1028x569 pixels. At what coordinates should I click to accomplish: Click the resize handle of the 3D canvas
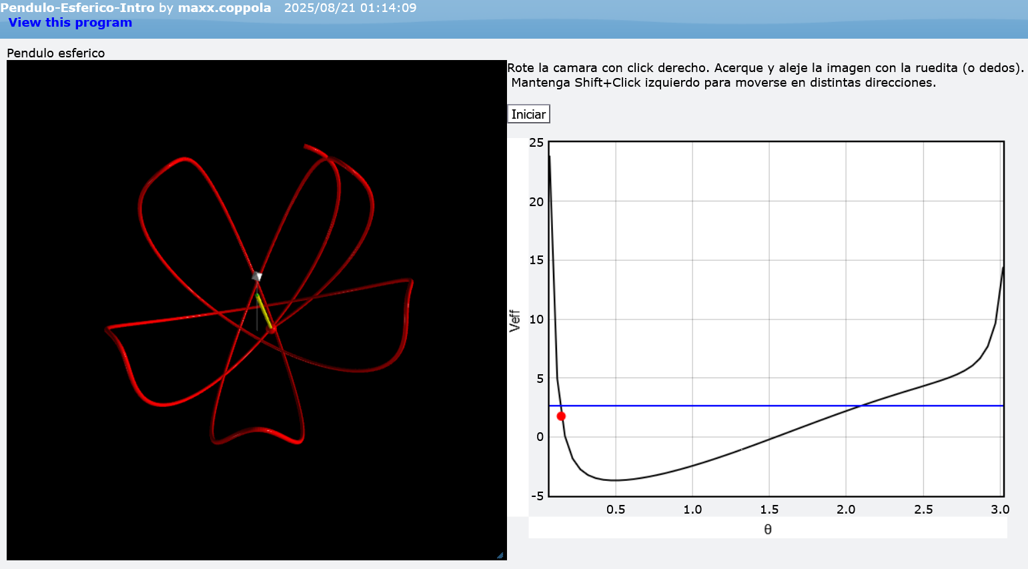500,555
